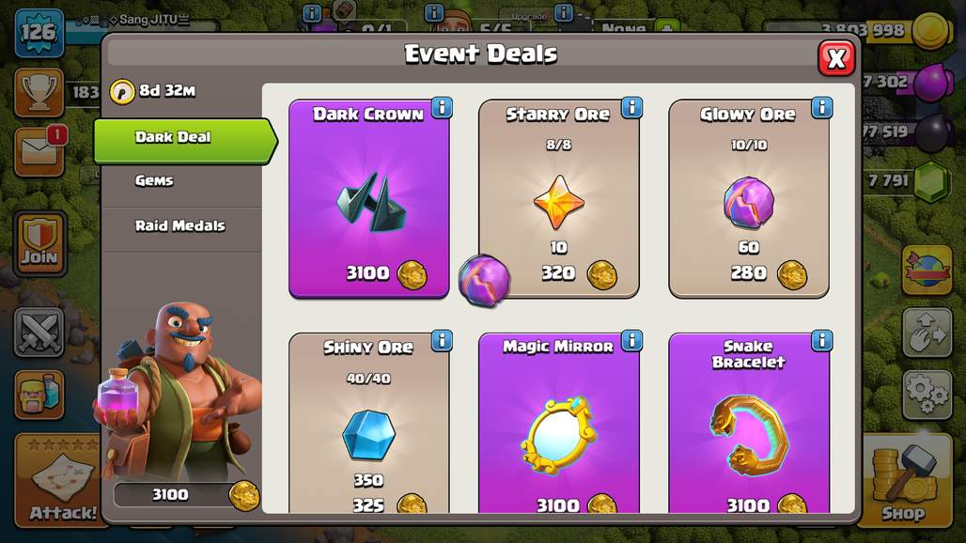Viewport: 966px width, 543px height.
Task: Click the clan Join shield button
Action: (x=40, y=244)
